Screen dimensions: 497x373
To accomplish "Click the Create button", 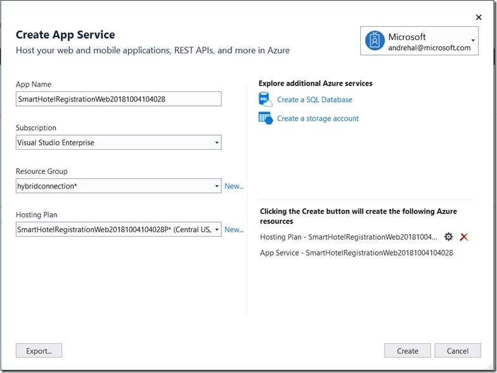I will [408, 351].
